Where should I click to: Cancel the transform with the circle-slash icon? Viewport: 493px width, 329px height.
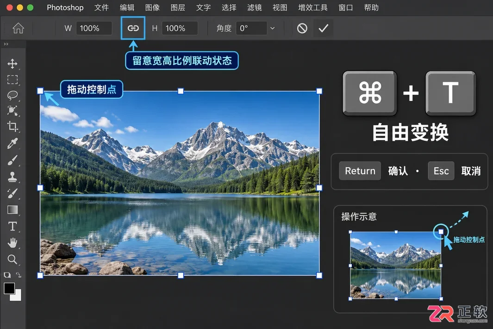coord(302,28)
